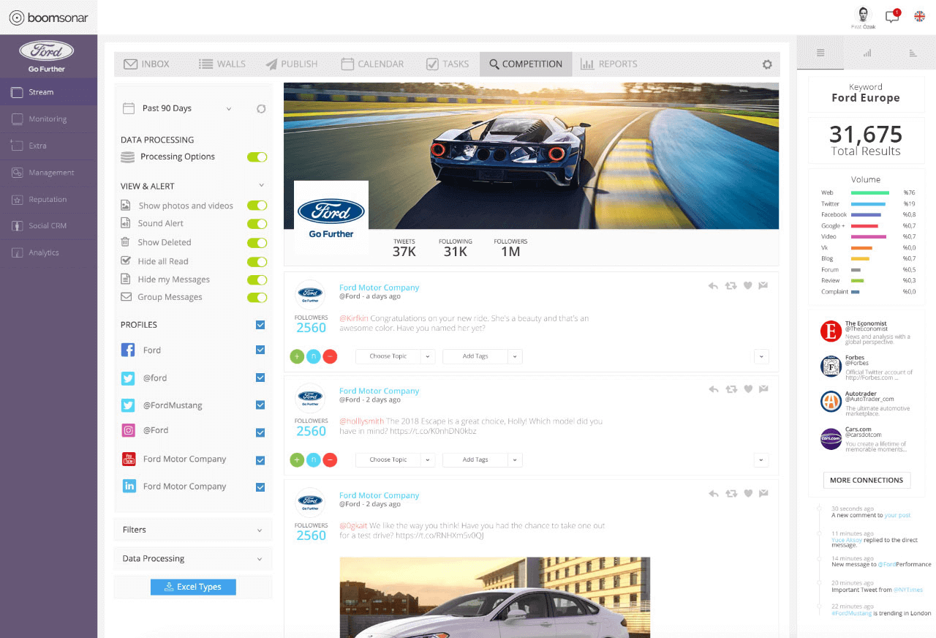
Task: Open Choose Topic dropdown on @Kirfkin post
Action: [x=395, y=356]
